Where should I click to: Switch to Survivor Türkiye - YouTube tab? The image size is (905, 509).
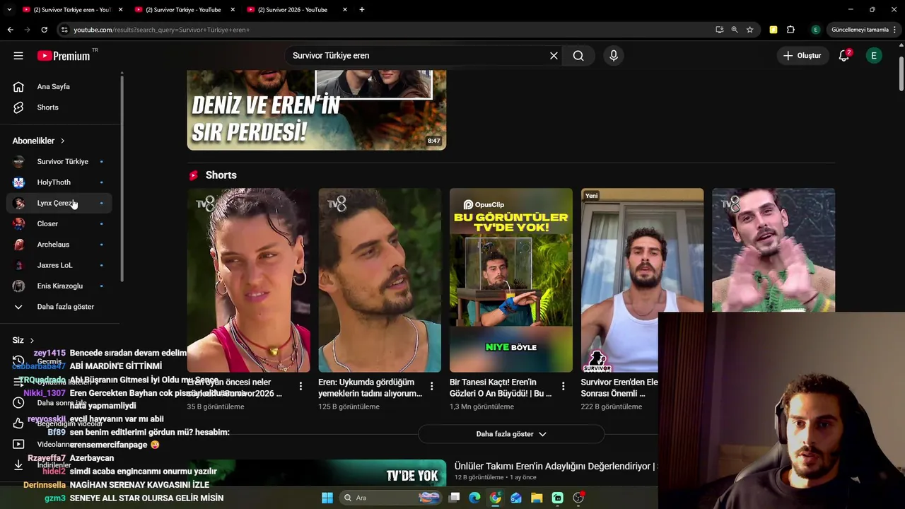coord(183,10)
